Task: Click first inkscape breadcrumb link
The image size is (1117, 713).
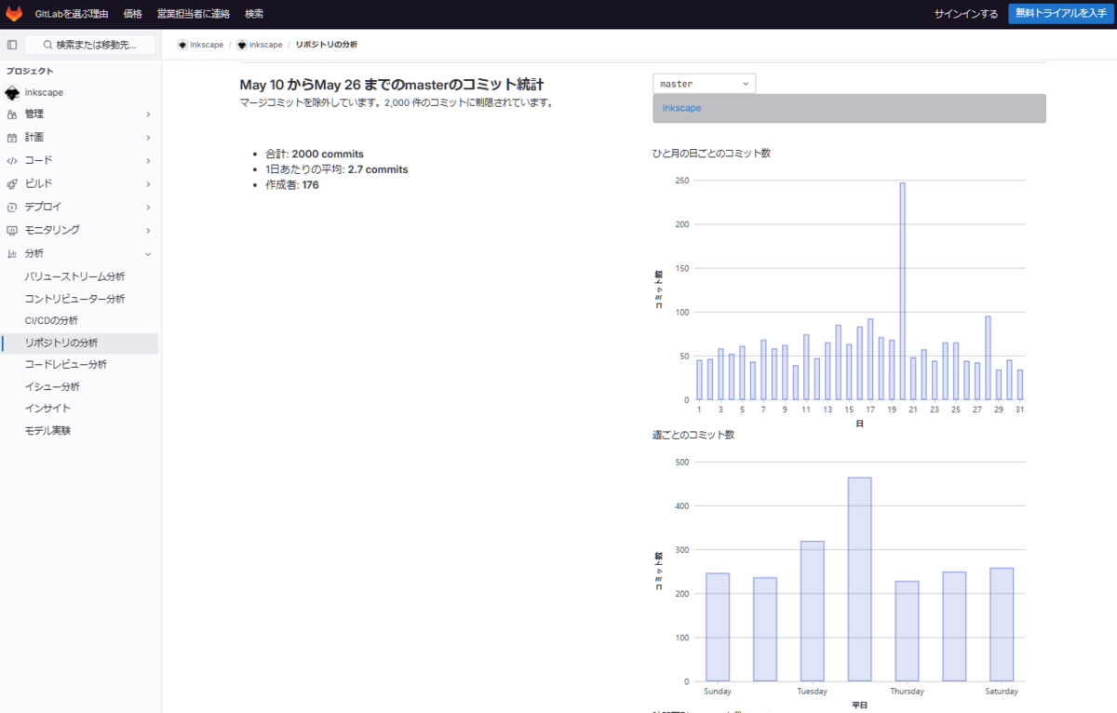Action: point(207,45)
